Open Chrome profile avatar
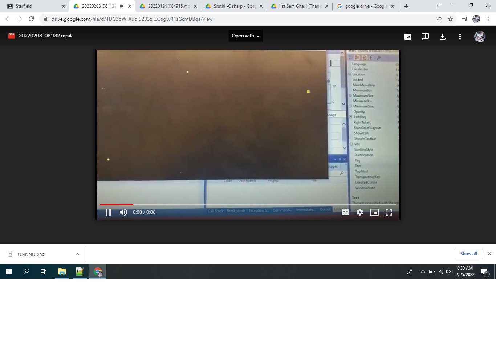 pos(476,19)
